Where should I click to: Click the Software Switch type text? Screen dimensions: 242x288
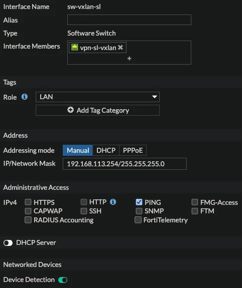coord(91,33)
